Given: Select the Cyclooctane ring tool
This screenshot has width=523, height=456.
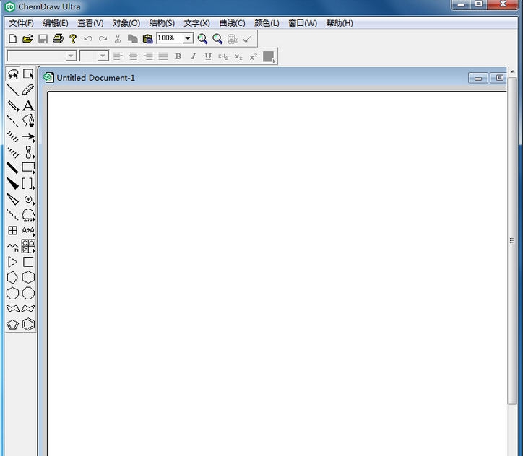Looking at the screenshot, I should (x=28, y=294).
